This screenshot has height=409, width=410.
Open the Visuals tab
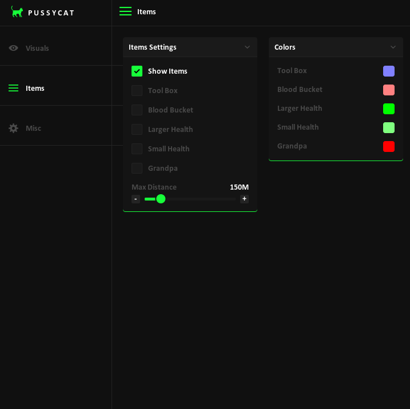37,48
